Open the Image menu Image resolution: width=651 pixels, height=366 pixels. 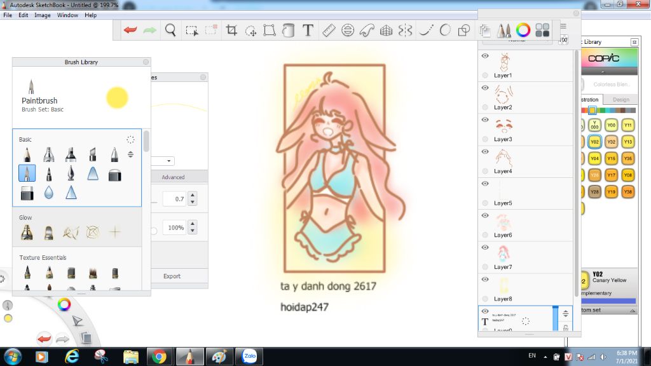(x=43, y=15)
